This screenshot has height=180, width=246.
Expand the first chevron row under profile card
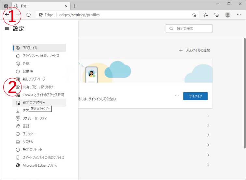tap(208, 116)
